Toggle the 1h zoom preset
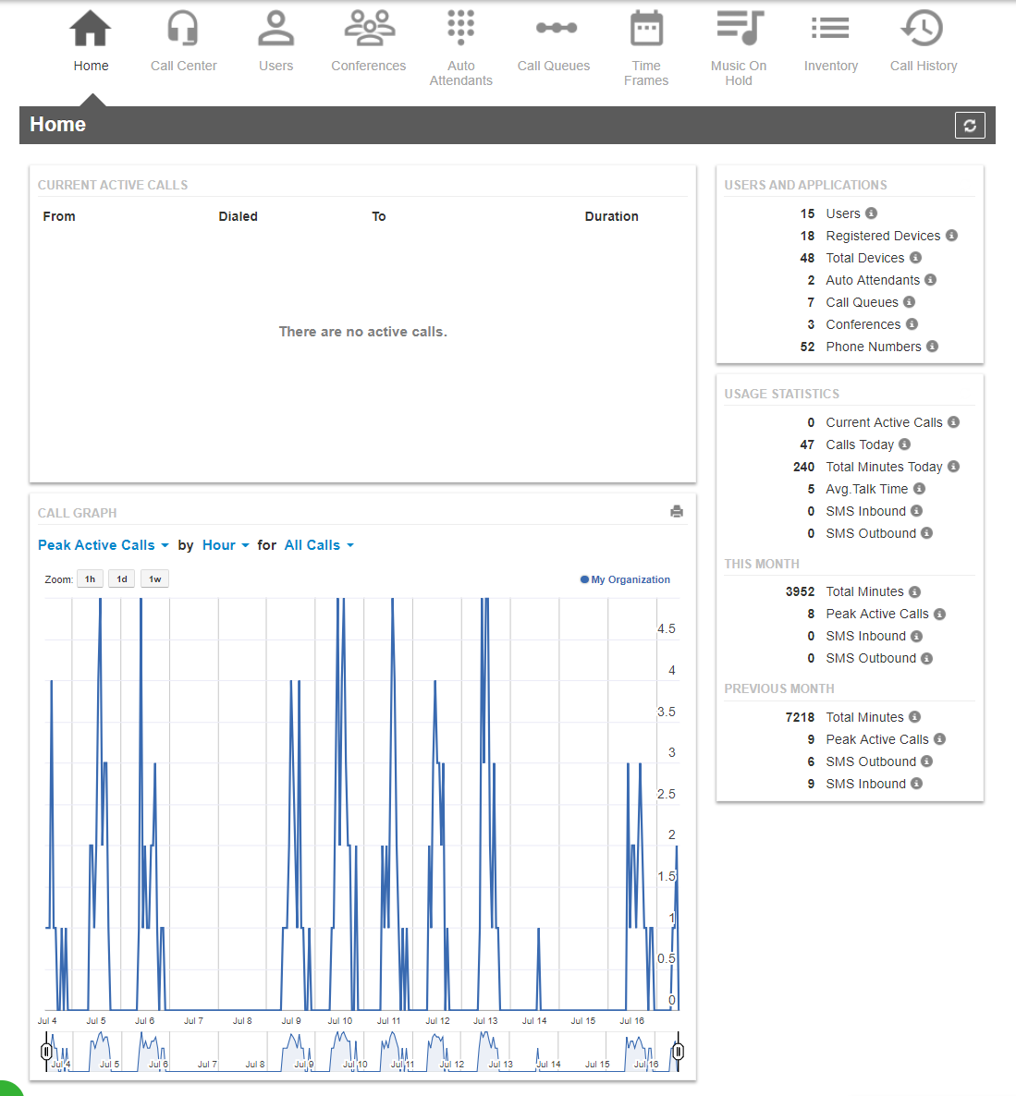The width and height of the screenshot is (1016, 1096). click(x=90, y=578)
